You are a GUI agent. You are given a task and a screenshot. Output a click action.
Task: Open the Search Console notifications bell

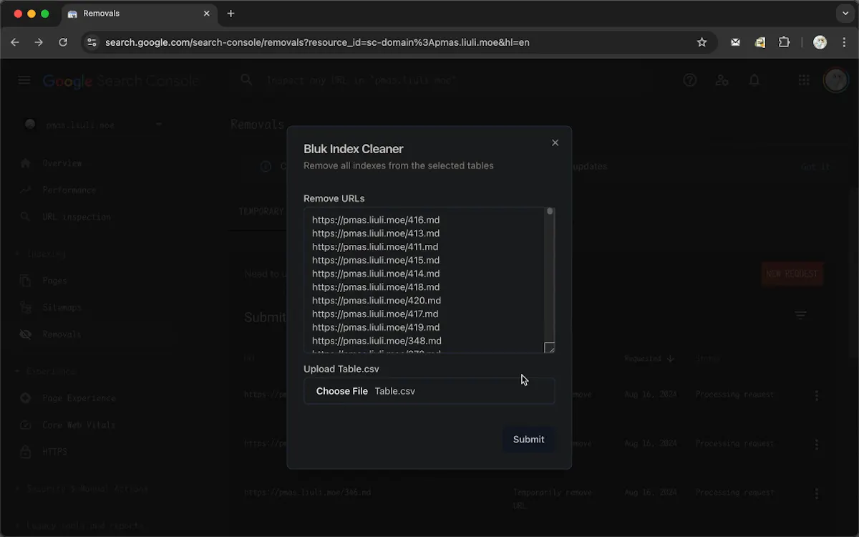[754, 80]
